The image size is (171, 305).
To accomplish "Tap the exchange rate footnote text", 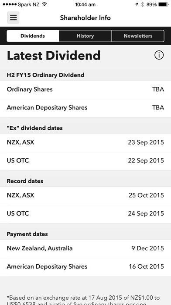I will click(83, 300).
